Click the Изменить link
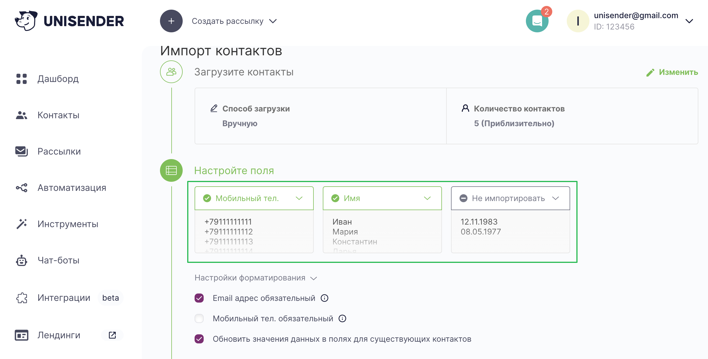The height and width of the screenshot is (359, 708). [x=678, y=72]
